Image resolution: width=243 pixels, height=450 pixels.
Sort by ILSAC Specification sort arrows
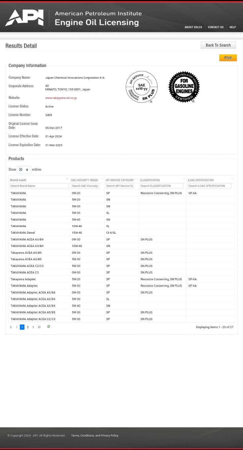(232, 179)
